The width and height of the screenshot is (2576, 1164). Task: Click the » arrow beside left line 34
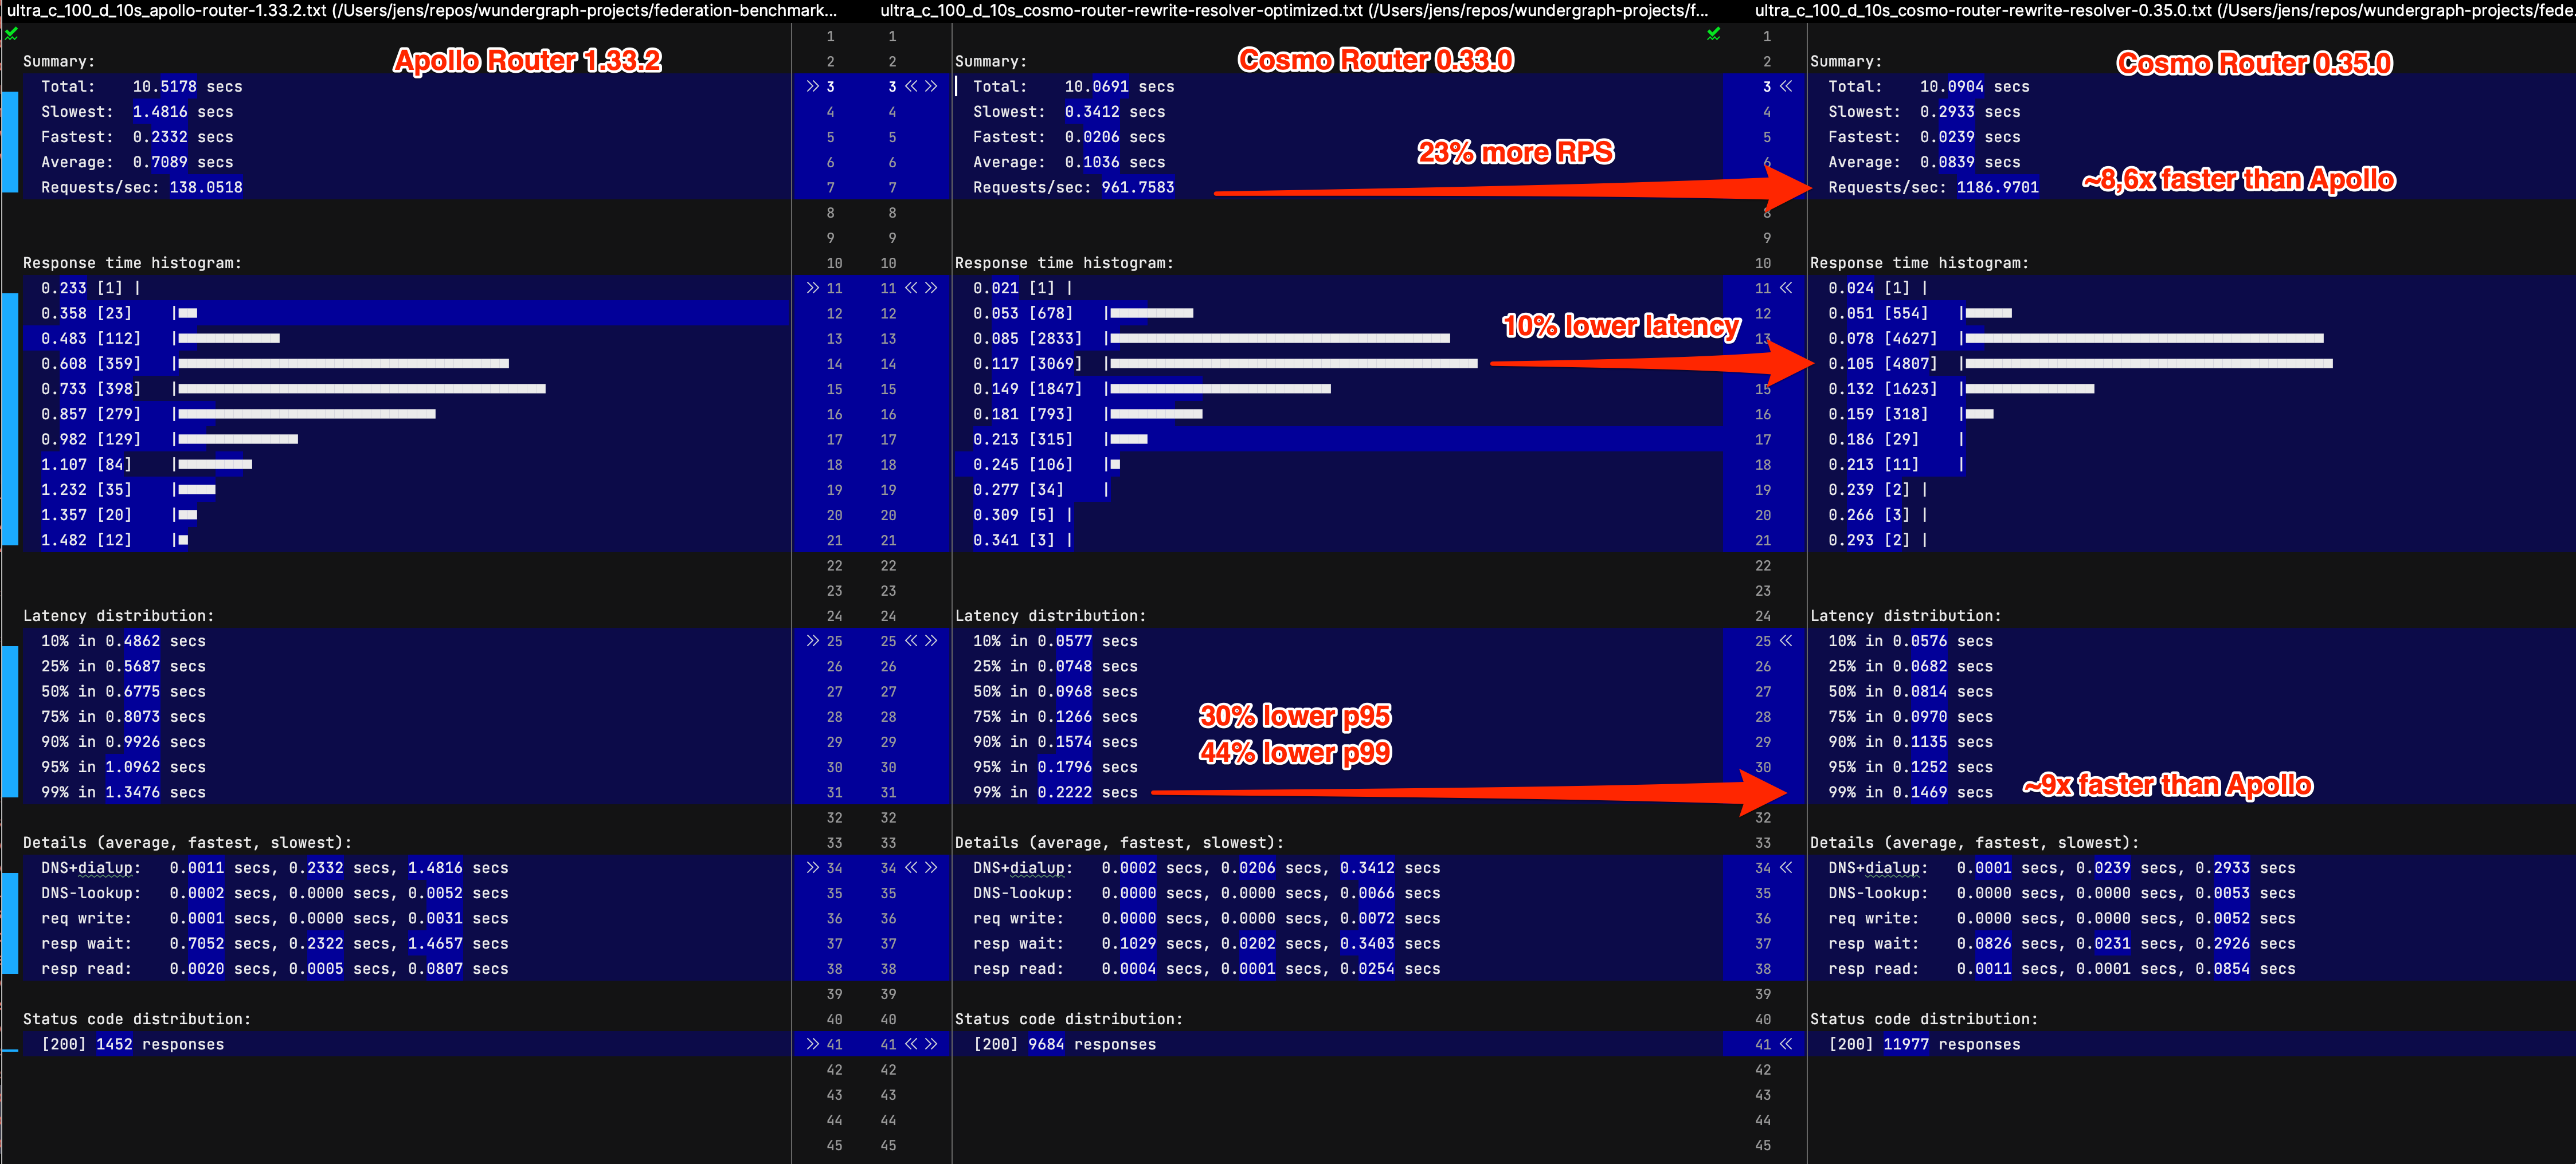click(812, 867)
